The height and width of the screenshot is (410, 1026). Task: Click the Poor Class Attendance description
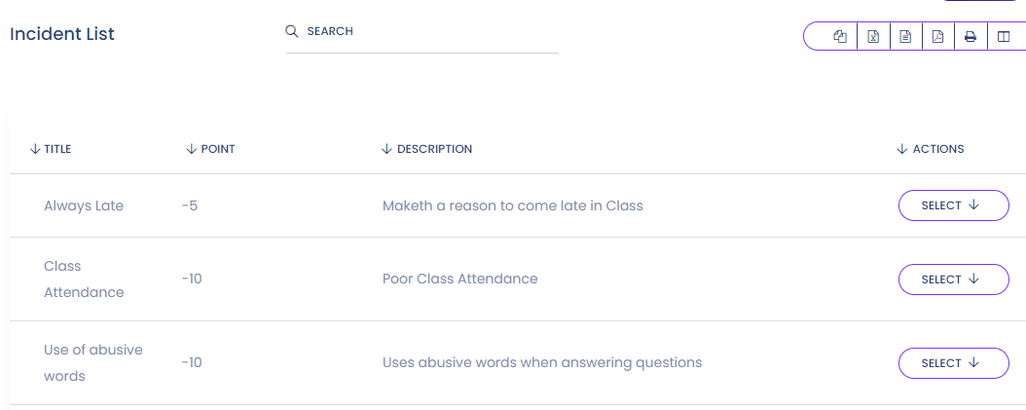[x=459, y=279]
